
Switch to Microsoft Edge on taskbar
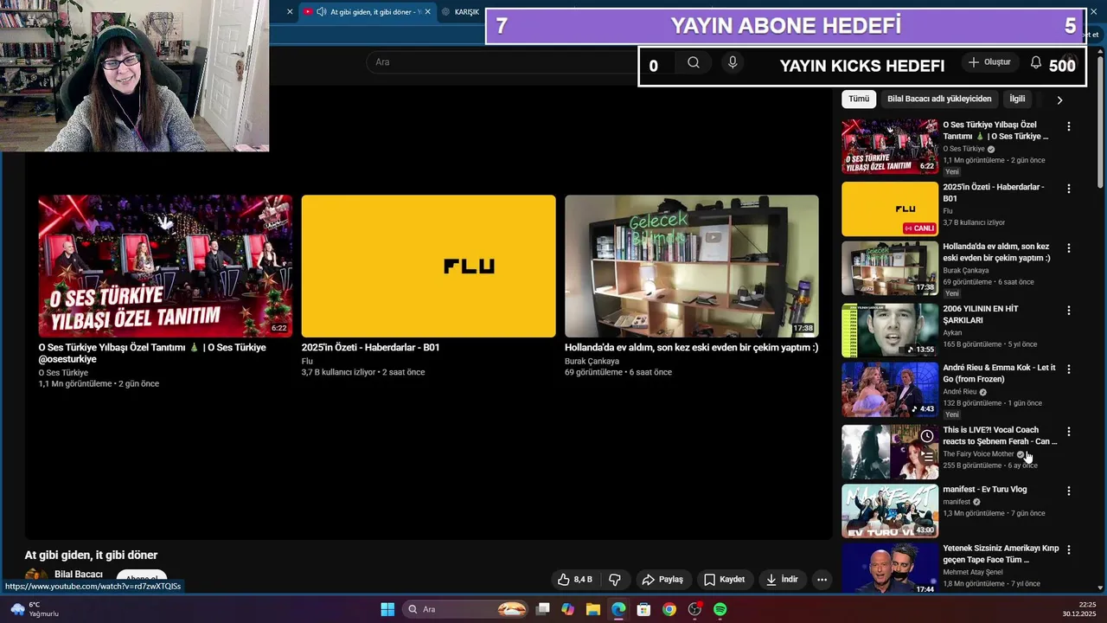(618, 609)
